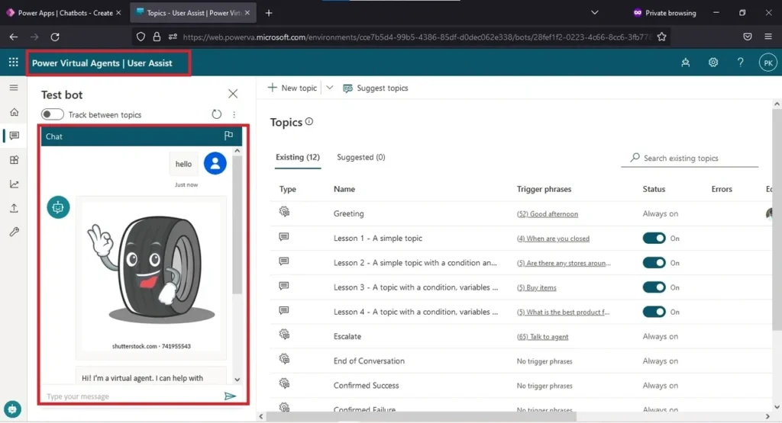Send the chat message
This screenshot has width=782, height=423.
click(x=230, y=396)
